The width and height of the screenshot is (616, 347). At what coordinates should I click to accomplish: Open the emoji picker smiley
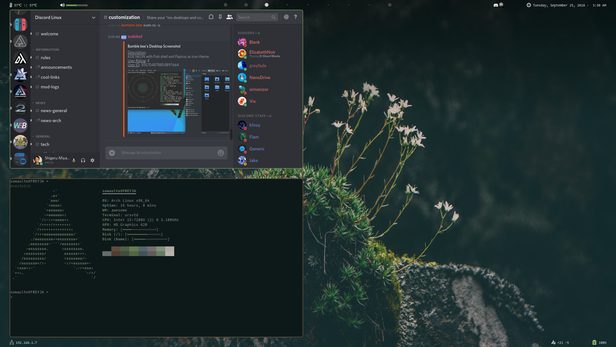point(221,153)
